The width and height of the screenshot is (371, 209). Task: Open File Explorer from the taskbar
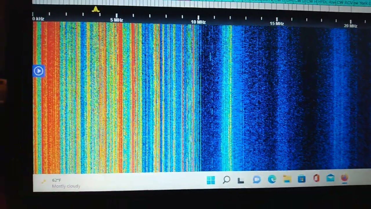[287, 179]
